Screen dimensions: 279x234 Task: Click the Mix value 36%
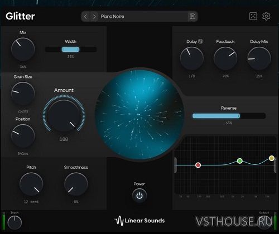23,67
